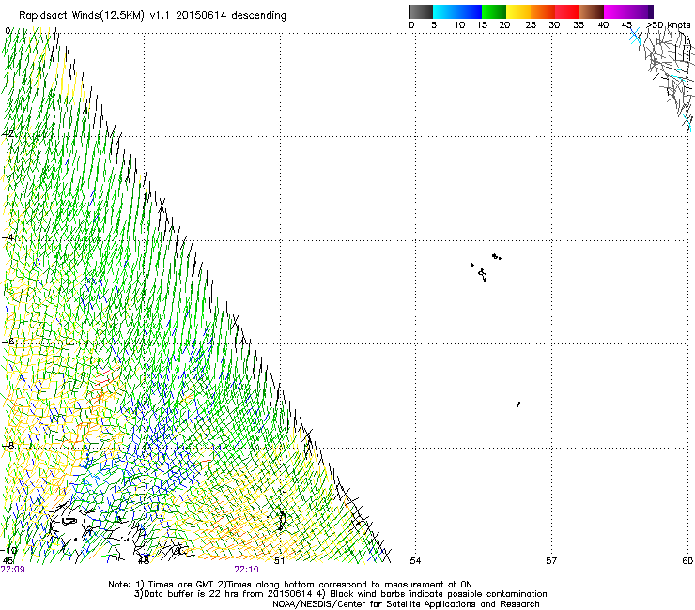Click the "25" legend scale label

531,25
